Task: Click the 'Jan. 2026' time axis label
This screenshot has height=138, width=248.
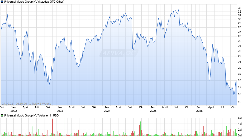Action: [x=199, y=109]
